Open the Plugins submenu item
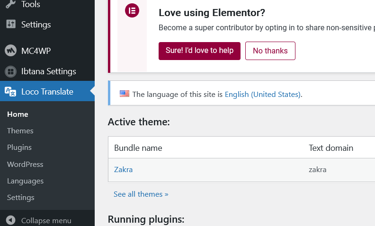 [19, 148]
